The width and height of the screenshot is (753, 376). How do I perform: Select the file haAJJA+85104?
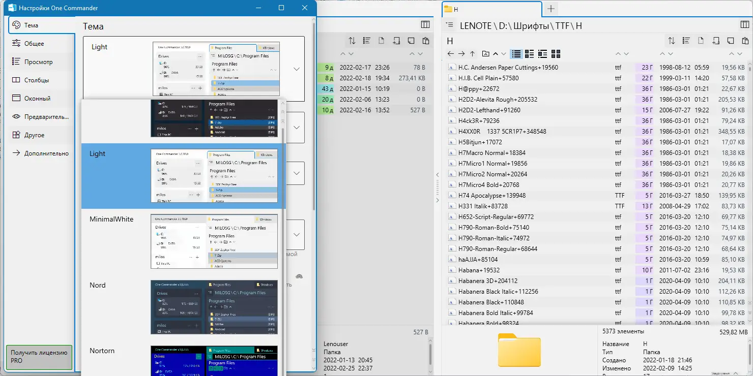point(597,260)
